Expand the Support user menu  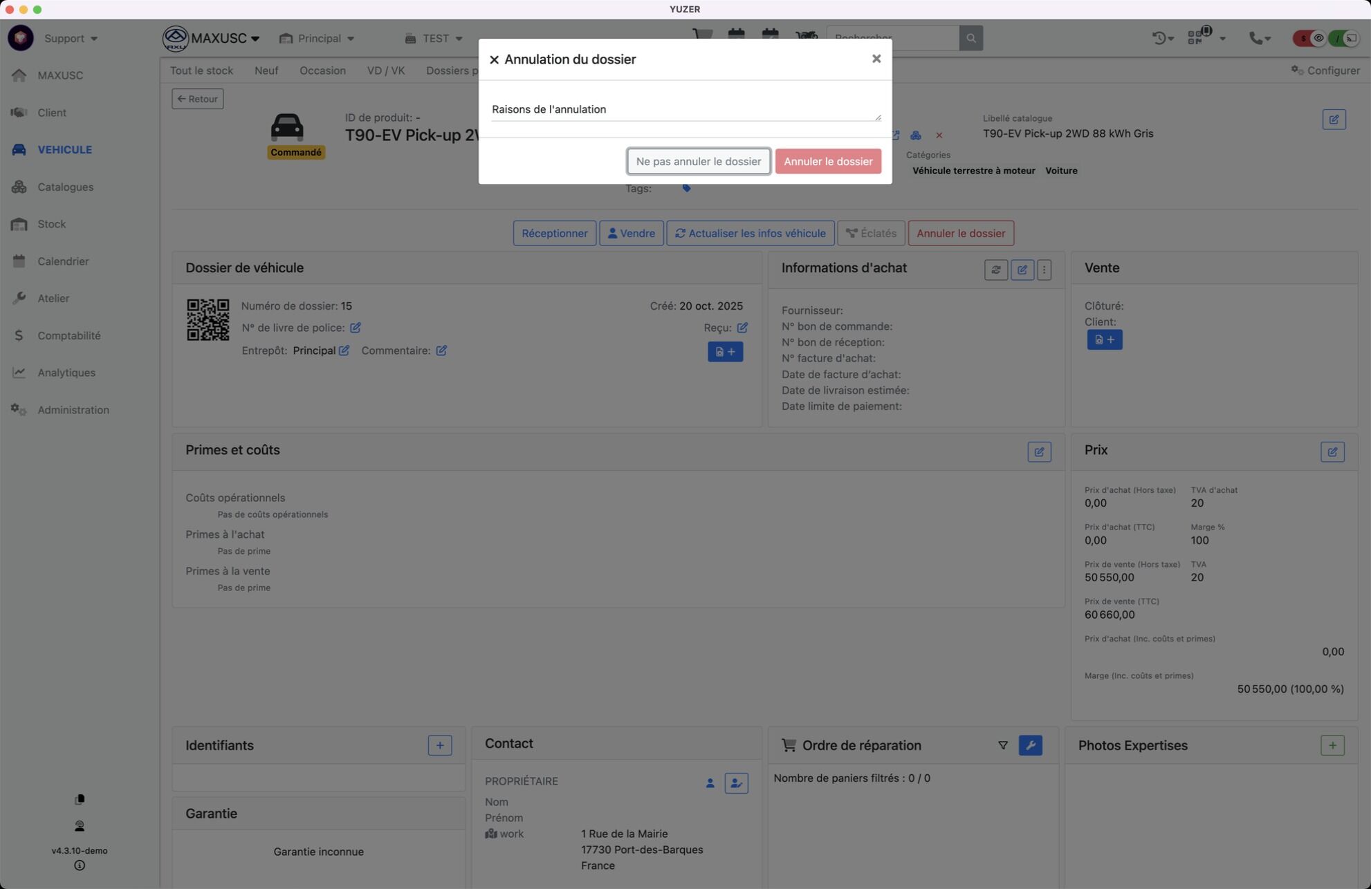[x=71, y=38]
